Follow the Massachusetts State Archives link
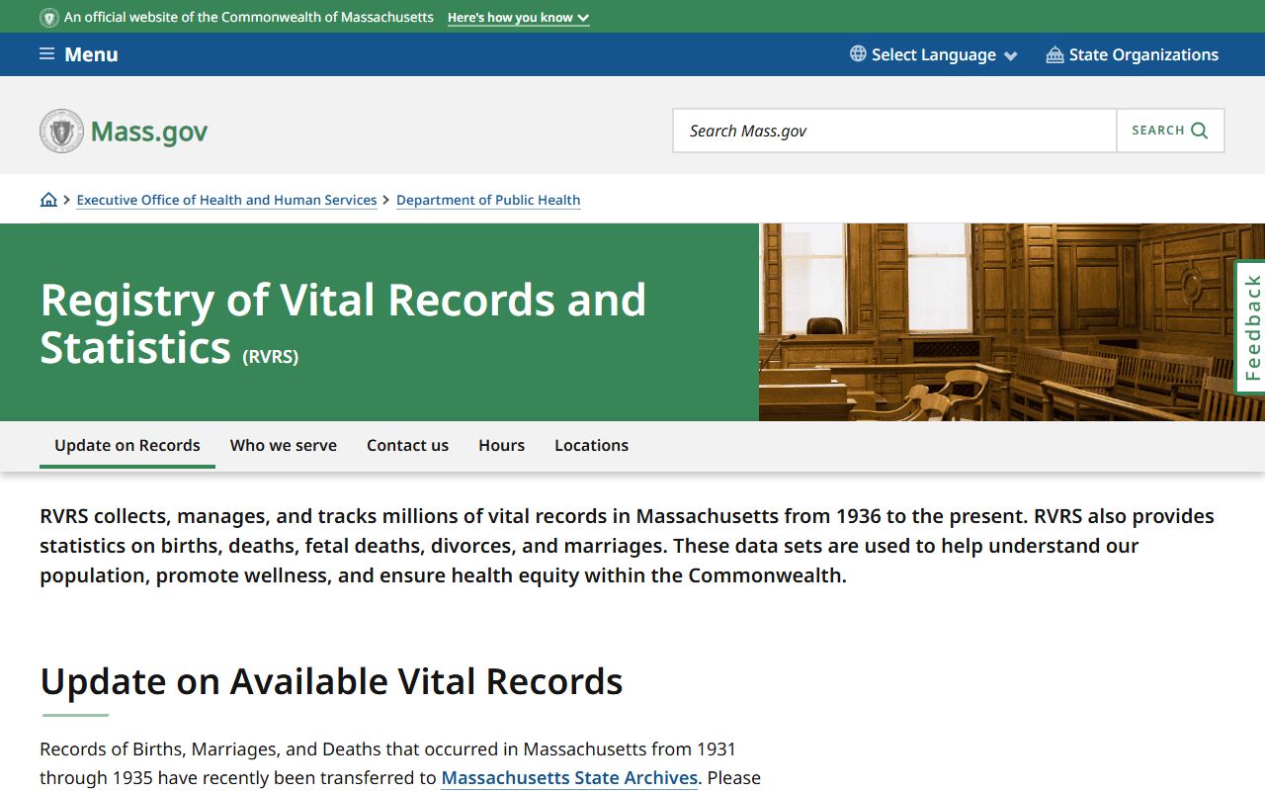The width and height of the screenshot is (1265, 791). (569, 778)
